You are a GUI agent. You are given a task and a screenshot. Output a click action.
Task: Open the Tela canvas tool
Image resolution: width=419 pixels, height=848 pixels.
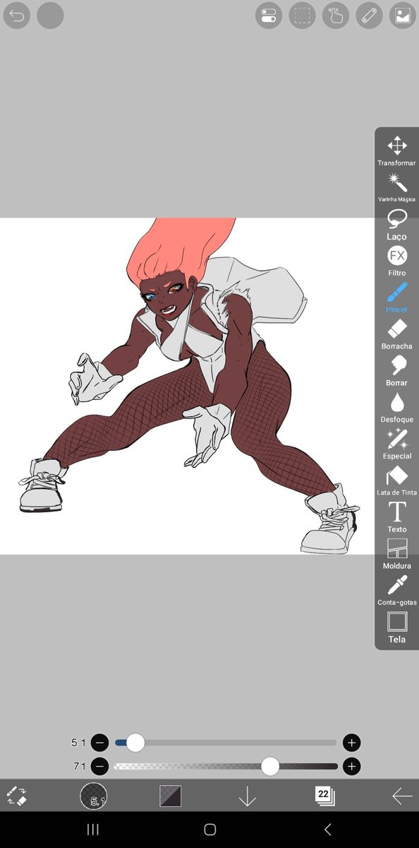(x=396, y=628)
